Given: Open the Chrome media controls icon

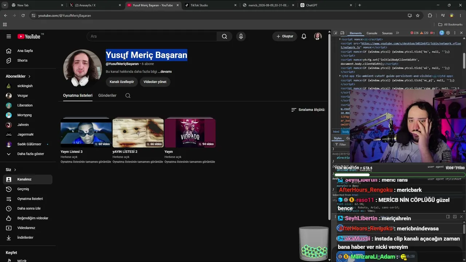Looking at the screenshot, I should coord(443,16).
